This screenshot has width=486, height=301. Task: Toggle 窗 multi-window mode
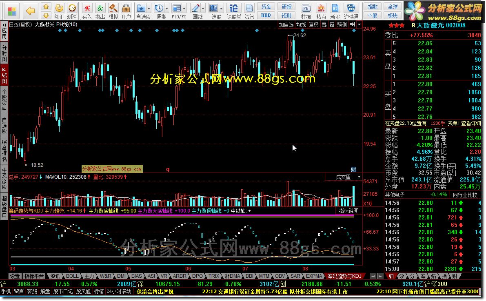pyautogui.click(x=332, y=24)
